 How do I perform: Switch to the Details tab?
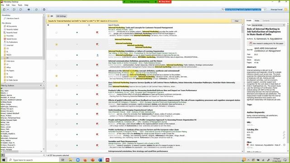coord(249,20)
